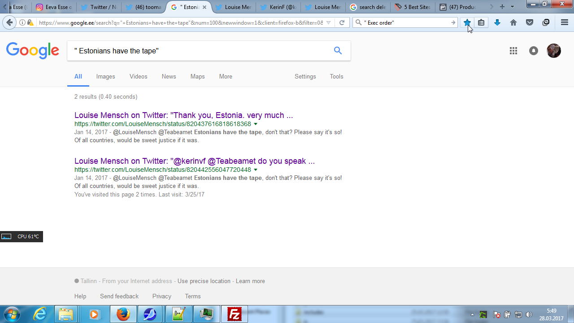This screenshot has width=574, height=323.
Task: Click the Google logo
Action: (33, 51)
